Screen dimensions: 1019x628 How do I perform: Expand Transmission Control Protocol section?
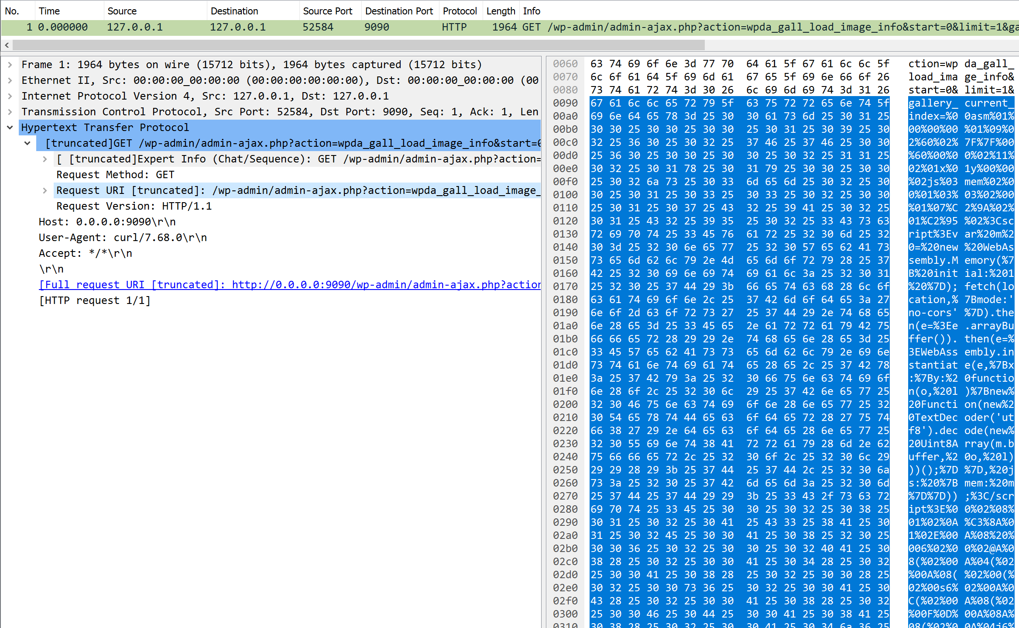point(10,112)
